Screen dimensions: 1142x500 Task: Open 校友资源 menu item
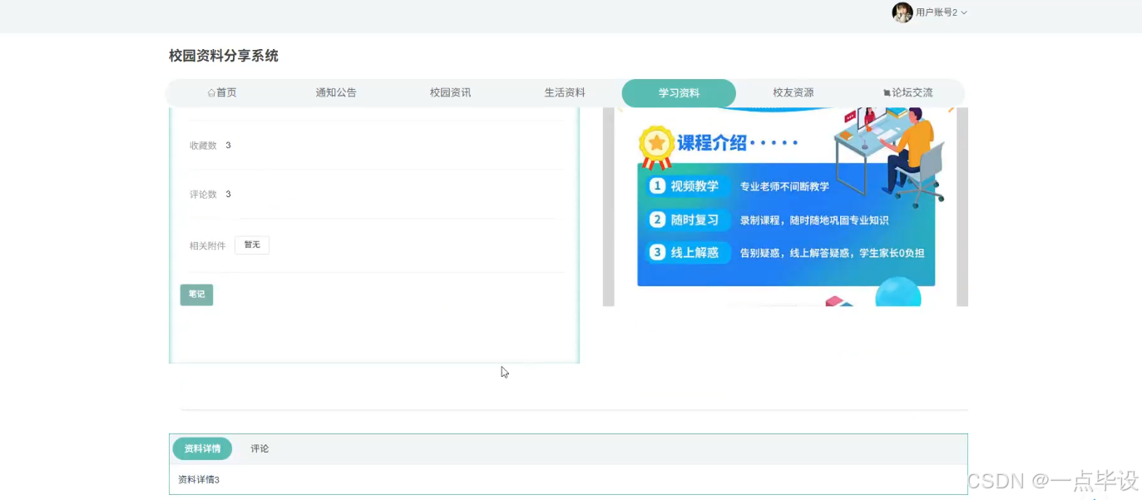pyautogui.click(x=793, y=93)
